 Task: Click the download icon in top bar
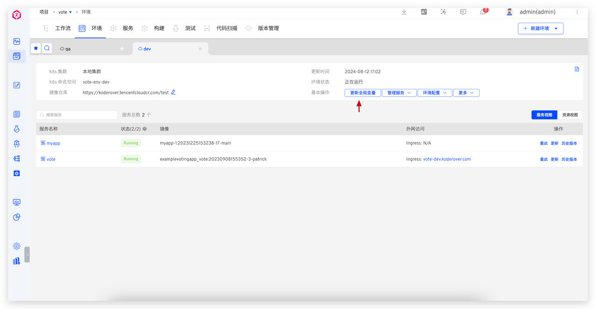pyautogui.click(x=404, y=12)
